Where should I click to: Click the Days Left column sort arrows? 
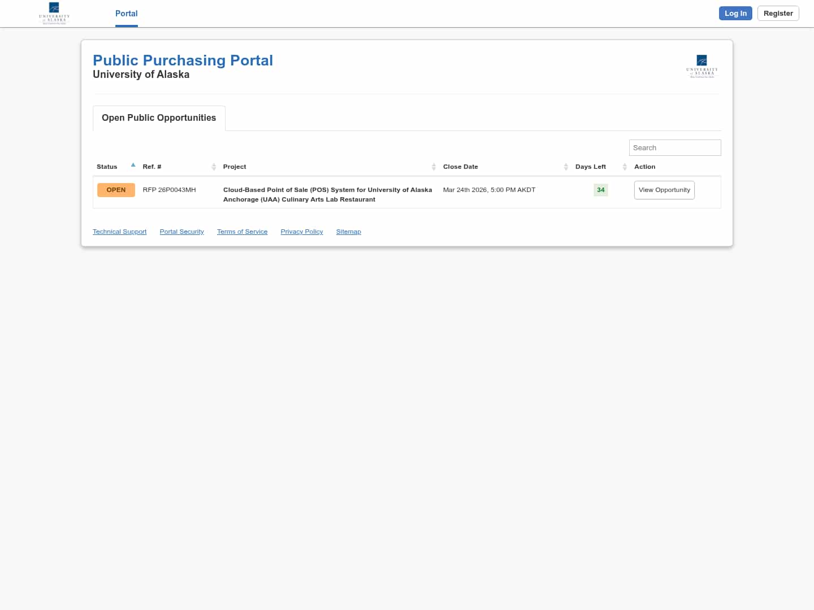coord(624,167)
